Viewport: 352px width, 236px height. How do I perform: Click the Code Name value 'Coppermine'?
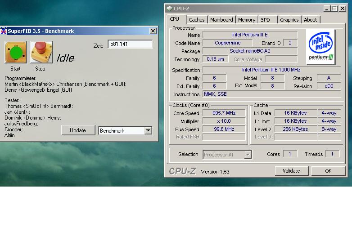click(x=228, y=43)
